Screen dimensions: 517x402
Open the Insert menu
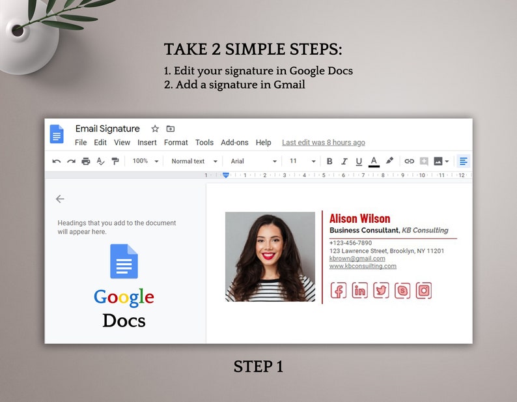tap(147, 143)
